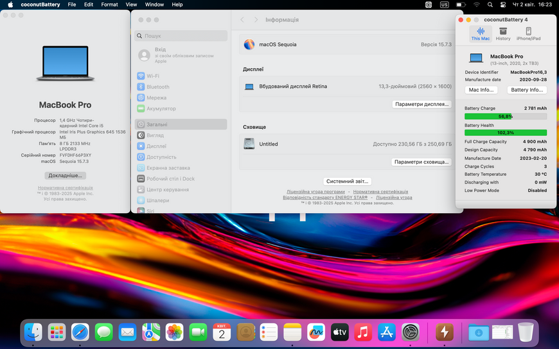Click Системний звіт... button
This screenshot has width=559, height=349.
click(x=347, y=182)
